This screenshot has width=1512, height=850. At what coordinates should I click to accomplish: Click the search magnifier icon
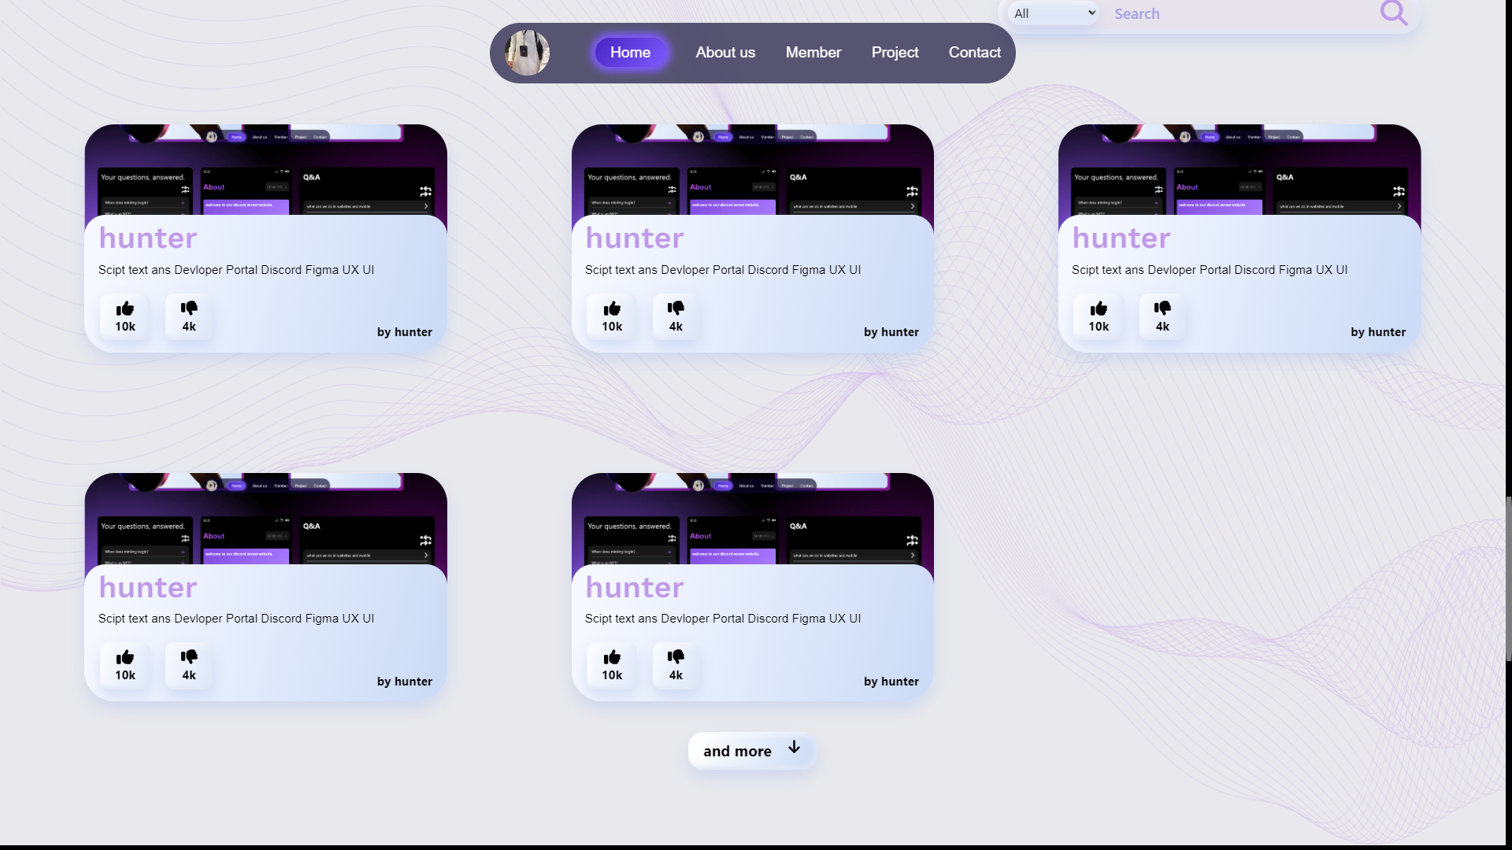click(1395, 13)
